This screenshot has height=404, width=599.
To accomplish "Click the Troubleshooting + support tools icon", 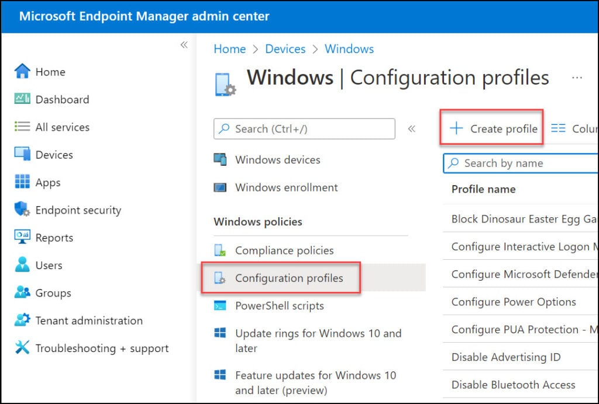I will click(x=22, y=347).
